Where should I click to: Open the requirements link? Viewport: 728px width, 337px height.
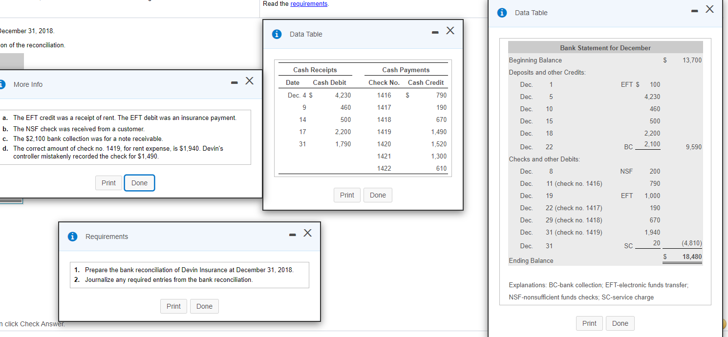309,4
